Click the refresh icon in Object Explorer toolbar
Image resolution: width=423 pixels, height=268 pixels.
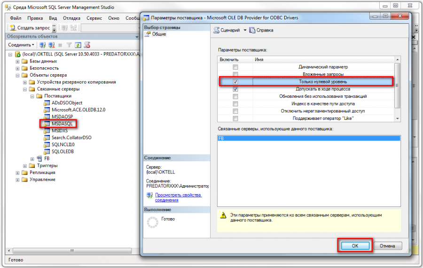pos(78,45)
